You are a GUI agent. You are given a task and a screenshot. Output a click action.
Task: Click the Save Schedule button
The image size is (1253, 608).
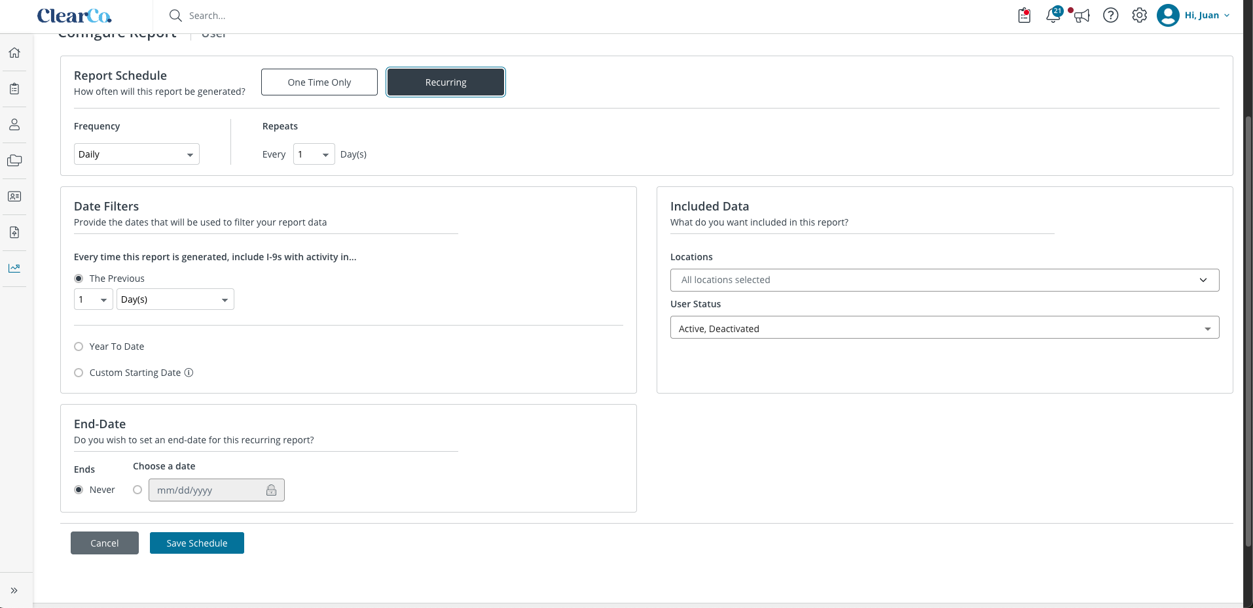pyautogui.click(x=197, y=543)
